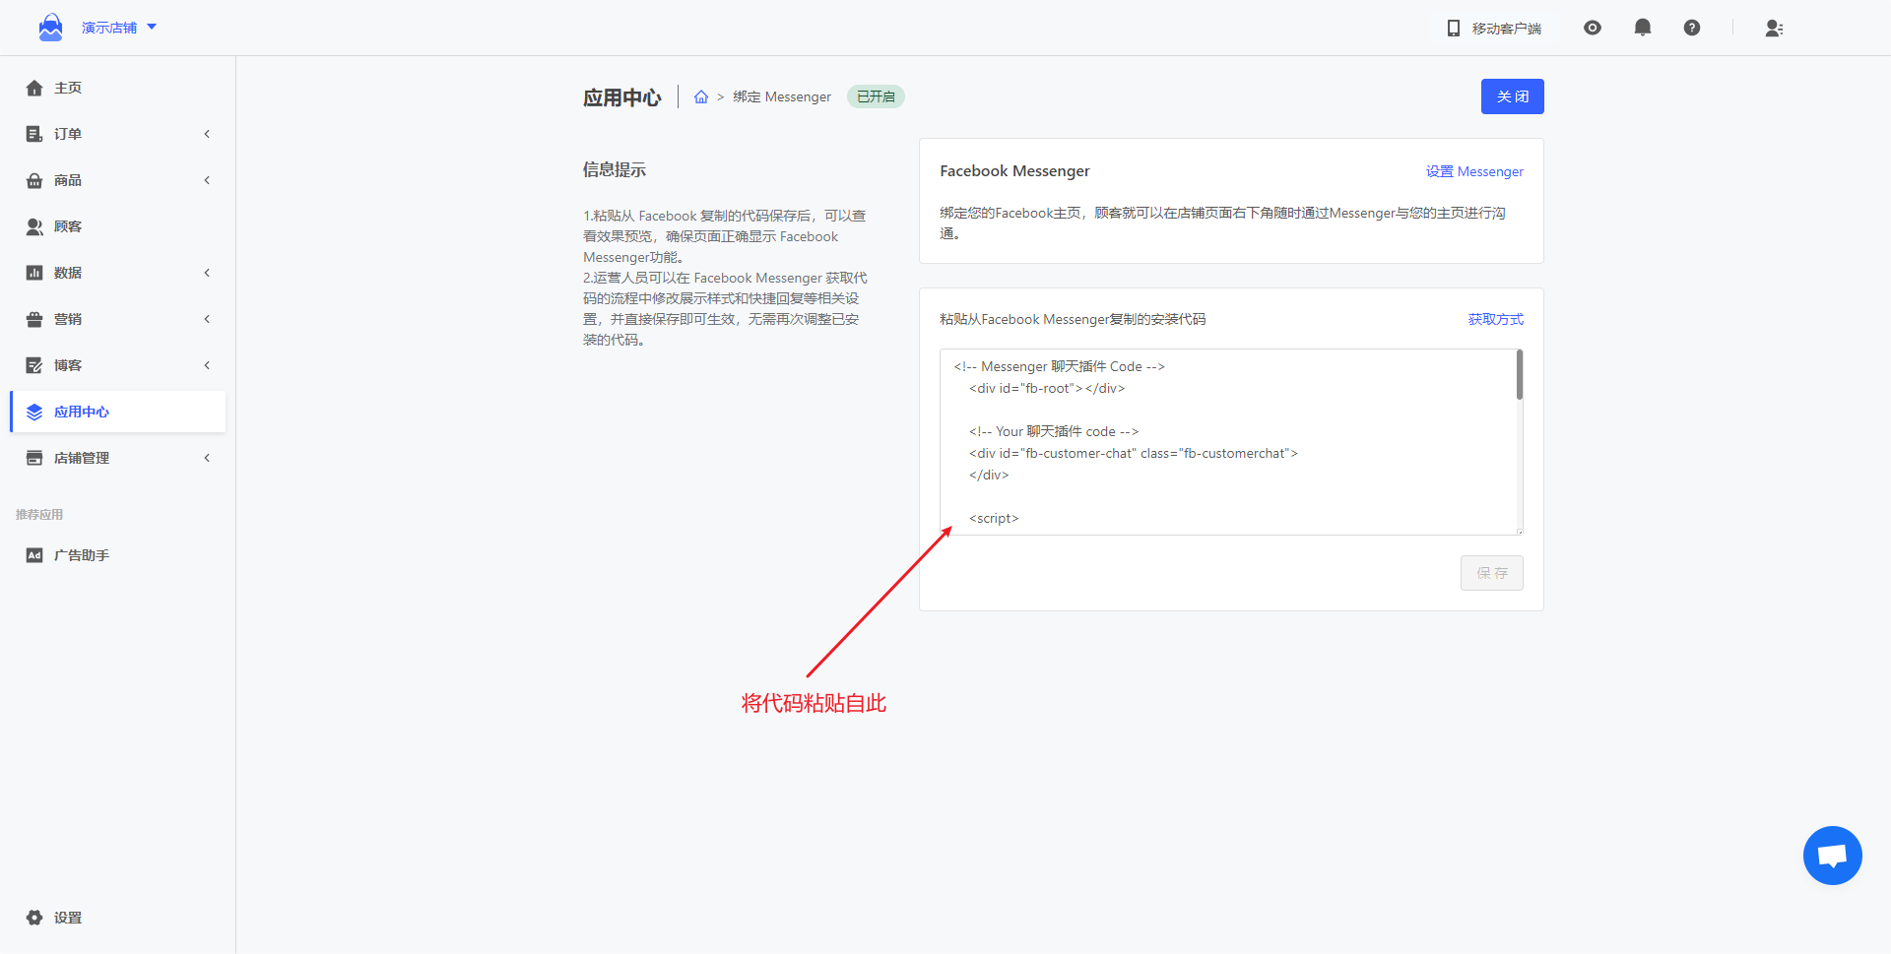Screen dimensions: 1891x954
Task: Open the live chat bubble icon
Action: click(x=1832, y=856)
